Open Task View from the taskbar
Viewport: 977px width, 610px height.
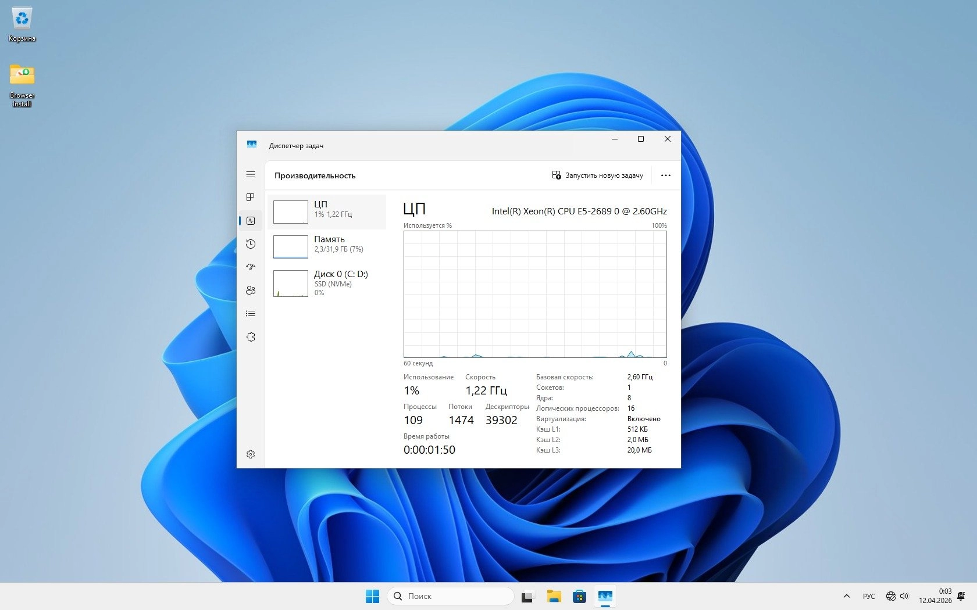pos(527,596)
